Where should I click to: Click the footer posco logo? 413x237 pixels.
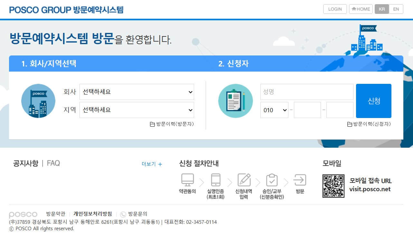(x=23, y=215)
